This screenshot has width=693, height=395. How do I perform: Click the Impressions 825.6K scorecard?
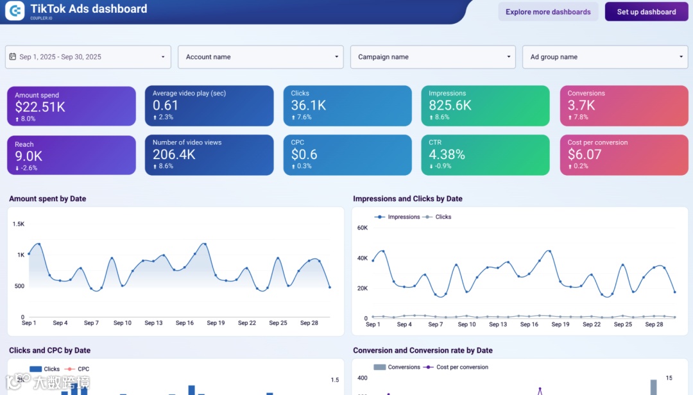coord(485,106)
